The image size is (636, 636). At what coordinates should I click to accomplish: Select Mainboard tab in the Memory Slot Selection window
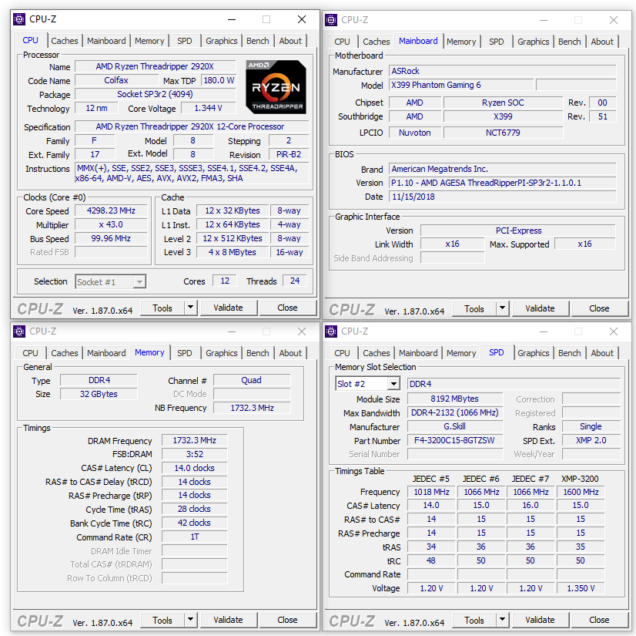click(418, 353)
